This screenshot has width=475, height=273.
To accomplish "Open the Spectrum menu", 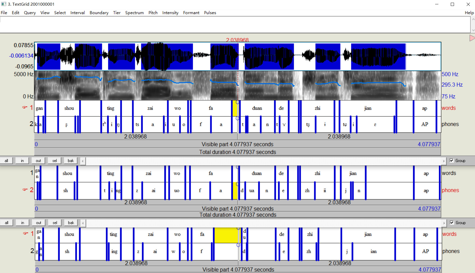I will point(134,13).
